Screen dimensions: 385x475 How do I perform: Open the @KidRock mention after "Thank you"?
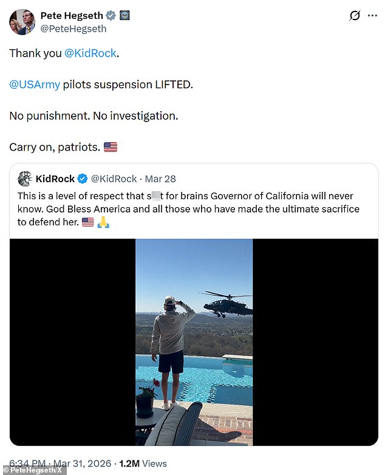click(x=90, y=53)
